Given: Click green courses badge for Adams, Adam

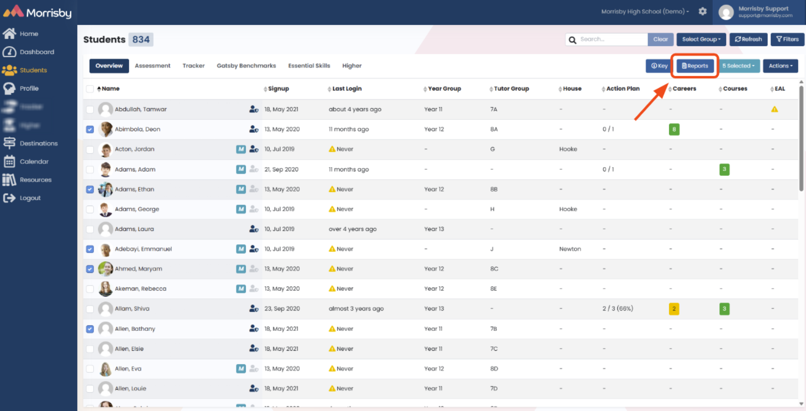Looking at the screenshot, I should point(724,169).
